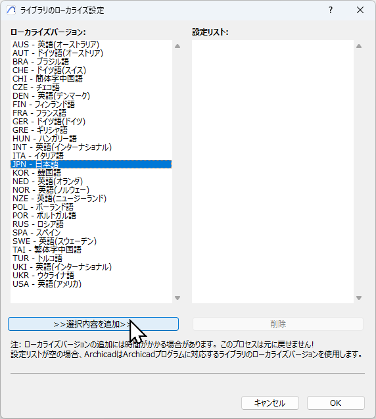Select GER - ドイツ語(ドイツ) entry
376x419 pixels.
91,121
